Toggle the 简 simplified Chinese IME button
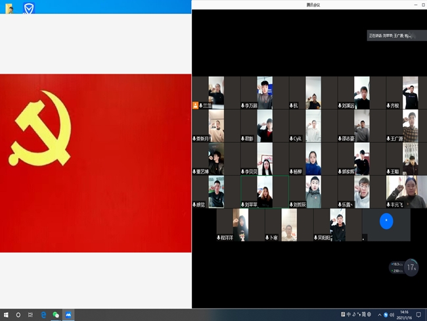 coord(364,314)
